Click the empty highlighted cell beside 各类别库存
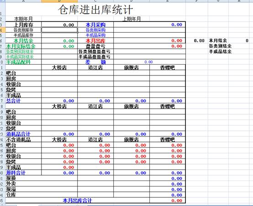The width and height of the screenshot is (253, 206). (59, 30)
